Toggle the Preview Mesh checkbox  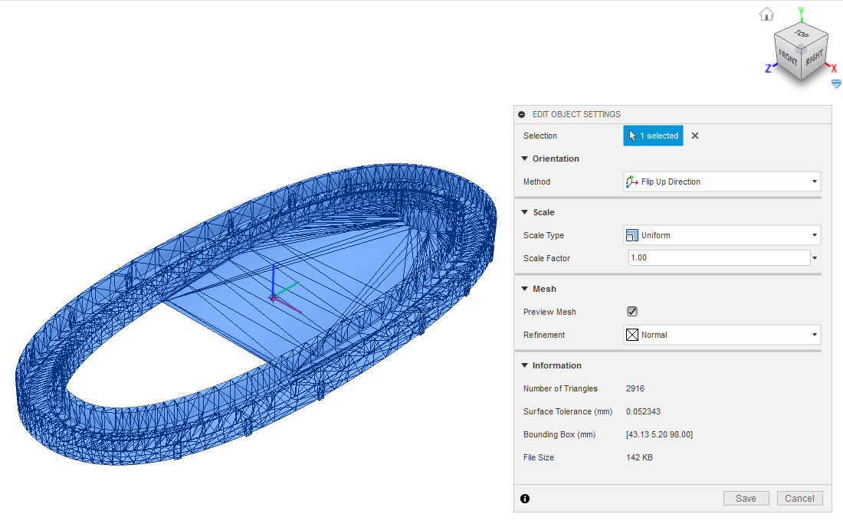(632, 312)
